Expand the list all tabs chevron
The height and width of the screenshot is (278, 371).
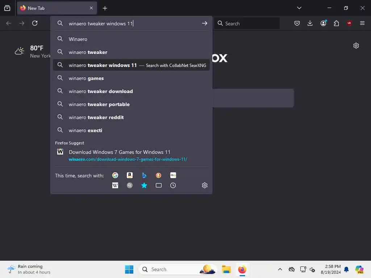point(299,8)
